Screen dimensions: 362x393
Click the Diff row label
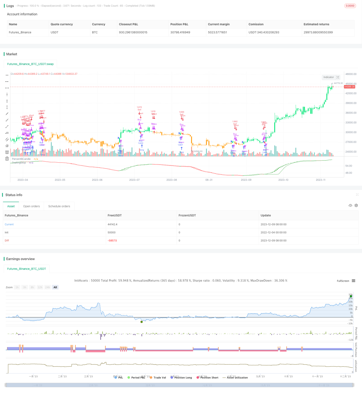point(7,240)
